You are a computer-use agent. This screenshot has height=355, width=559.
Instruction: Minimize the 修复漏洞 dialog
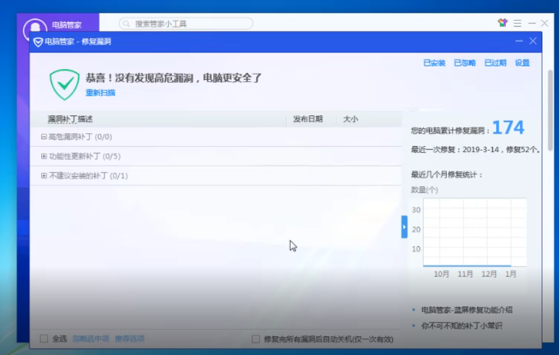(519, 41)
